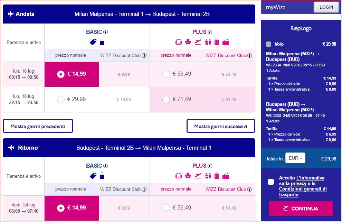Select €29,99 BASIC fare for 22:15 flight
342x222 pixels.
click(61, 100)
